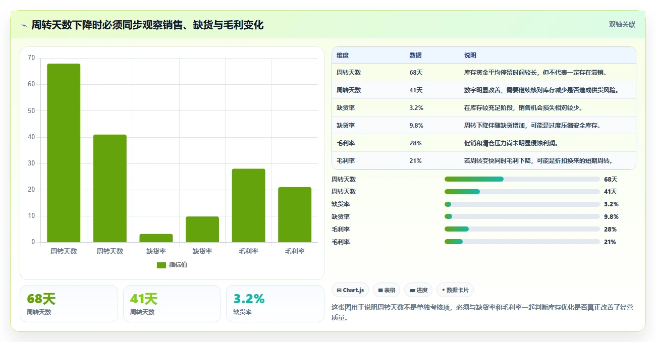Screen dimensions: 656x342
Task: Select the 进度 chip
Action: 418,290
